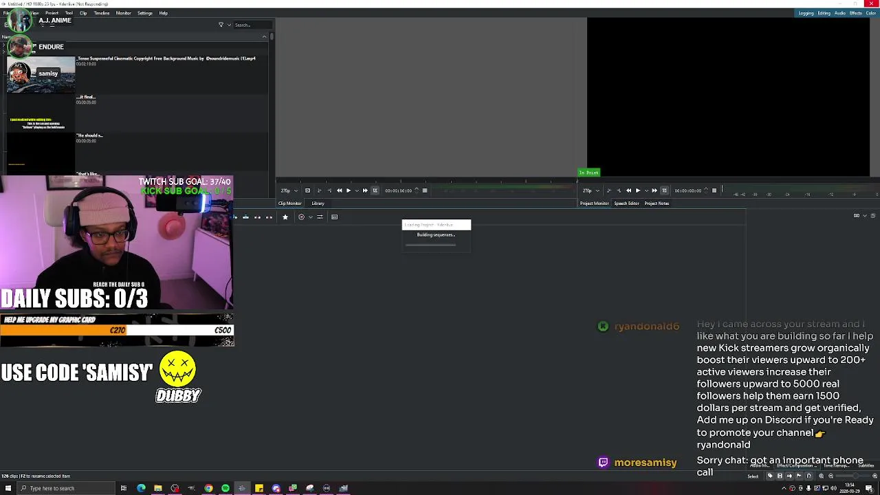Open the timeline mixer settings icon
The height and width of the screenshot is (495, 880).
pos(320,217)
